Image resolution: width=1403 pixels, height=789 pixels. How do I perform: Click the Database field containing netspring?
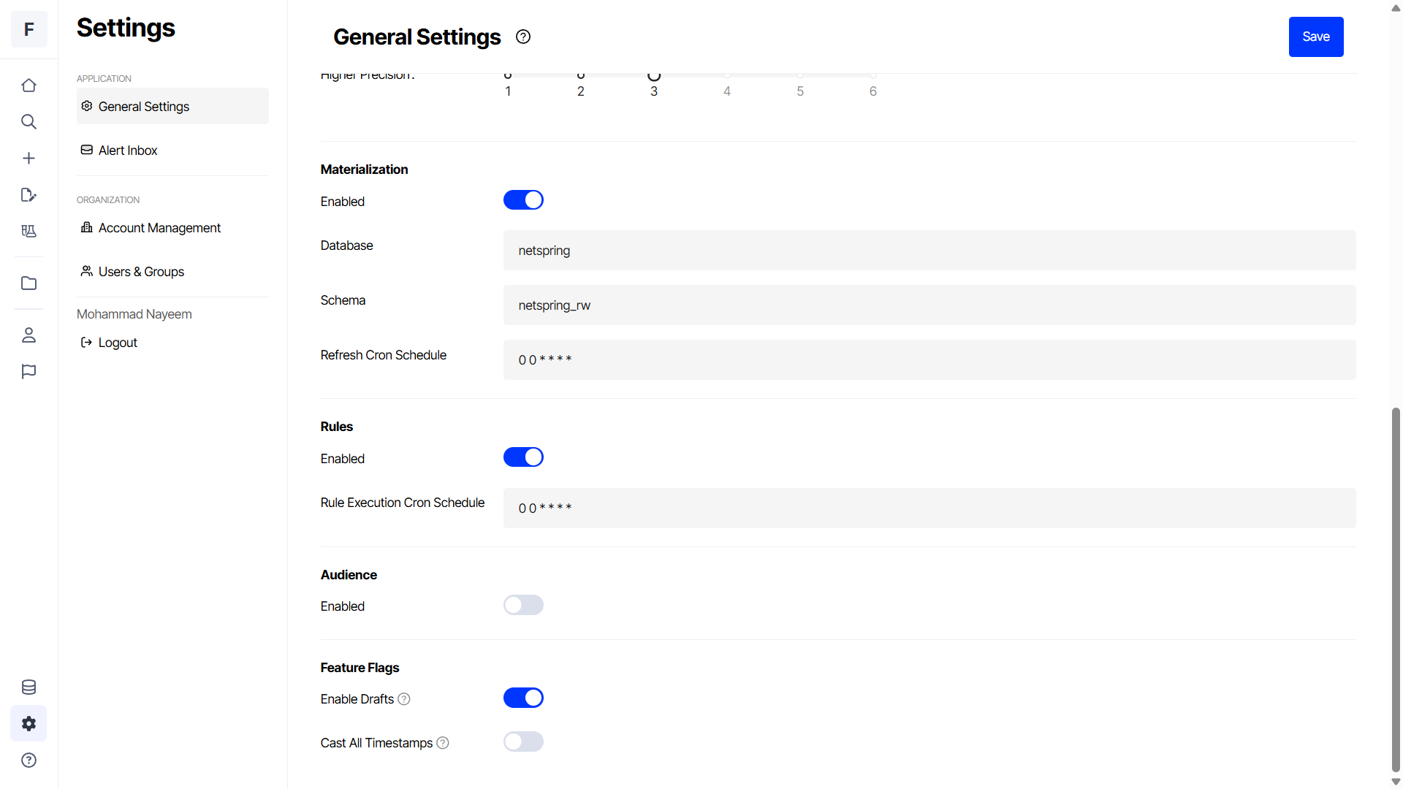click(929, 251)
